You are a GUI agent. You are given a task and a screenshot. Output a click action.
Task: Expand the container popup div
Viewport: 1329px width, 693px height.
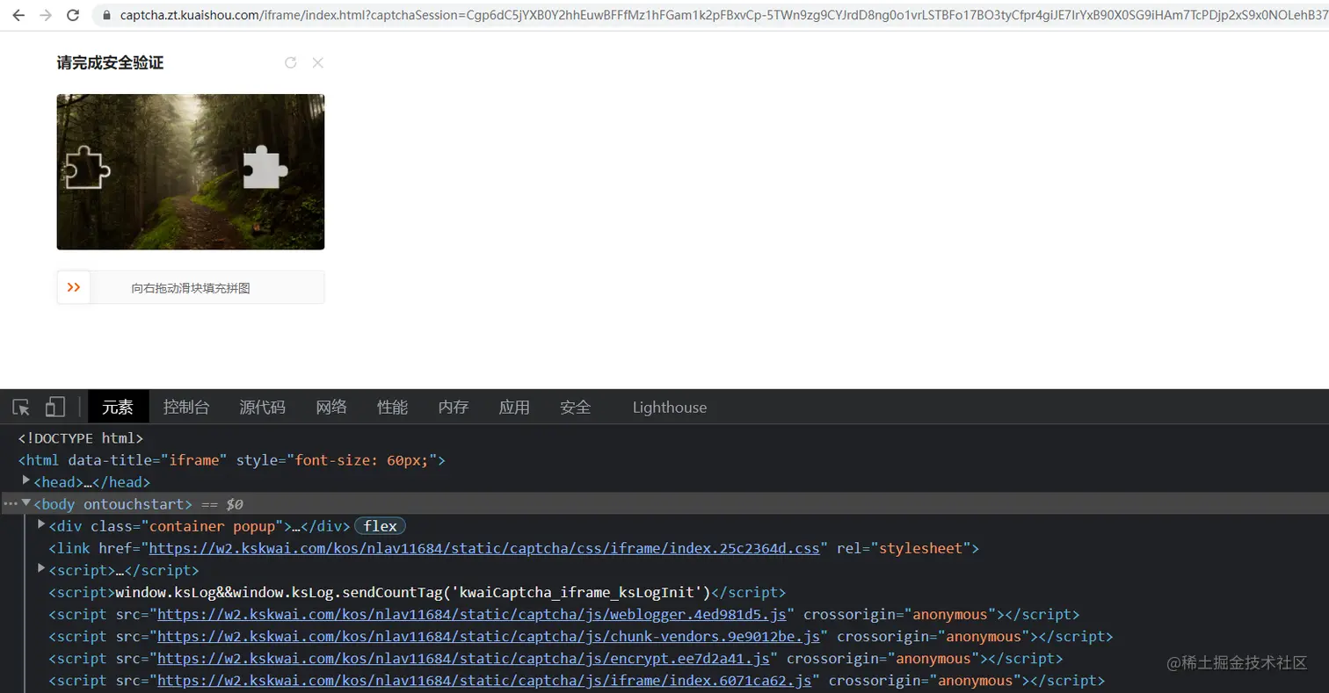[x=41, y=524]
